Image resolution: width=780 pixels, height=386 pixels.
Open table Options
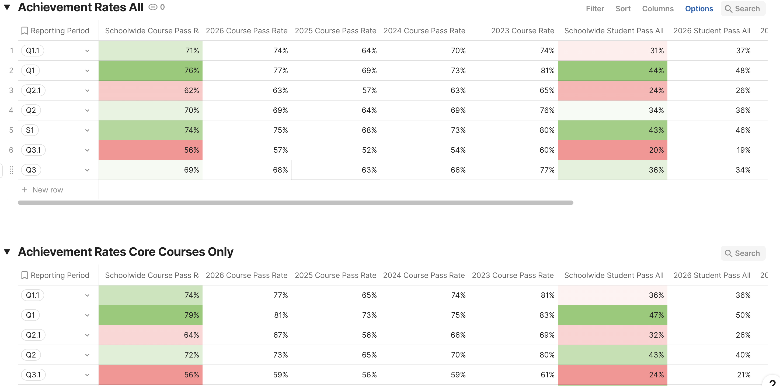tap(699, 9)
